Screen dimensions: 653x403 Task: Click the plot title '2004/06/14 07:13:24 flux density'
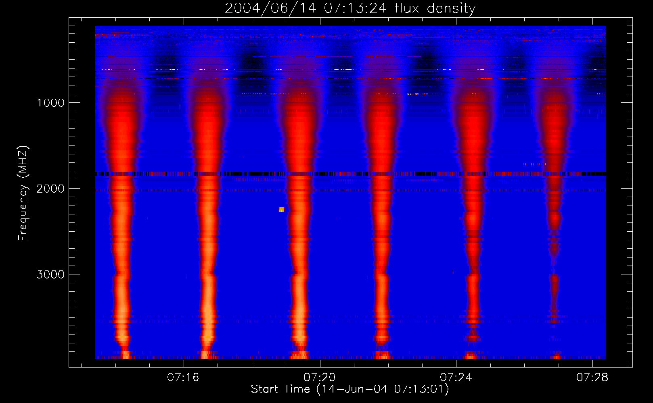point(350,8)
